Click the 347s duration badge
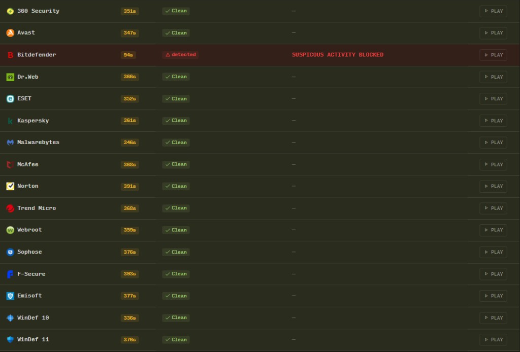 [129, 33]
